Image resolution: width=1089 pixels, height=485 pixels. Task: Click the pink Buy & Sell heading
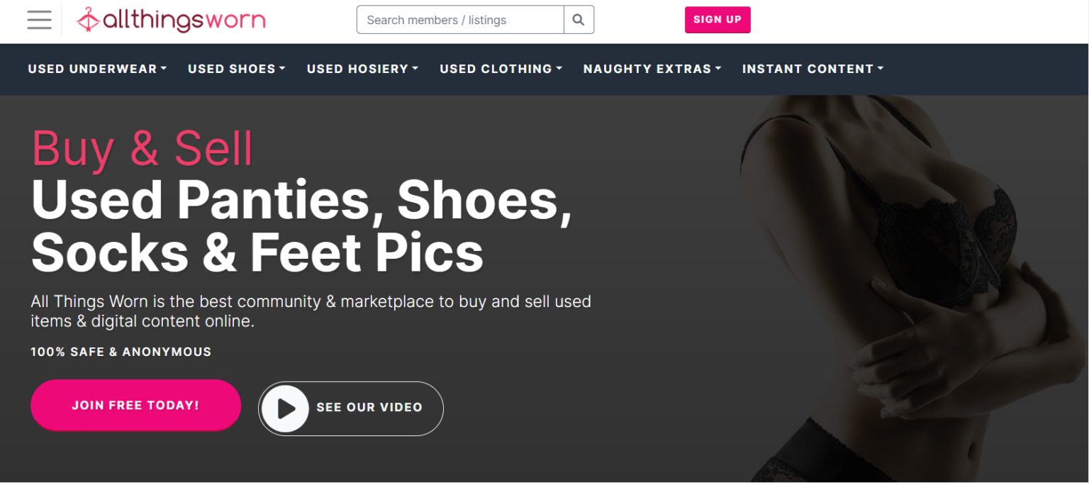(x=143, y=149)
